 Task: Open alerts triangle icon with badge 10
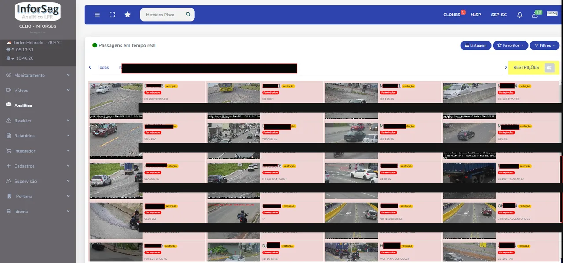[535, 15]
